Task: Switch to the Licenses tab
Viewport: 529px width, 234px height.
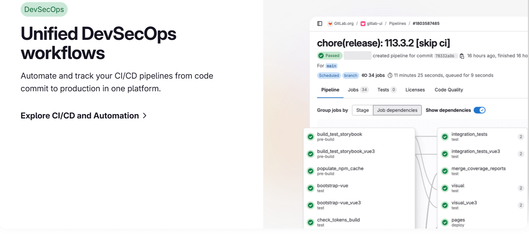Action: click(415, 90)
